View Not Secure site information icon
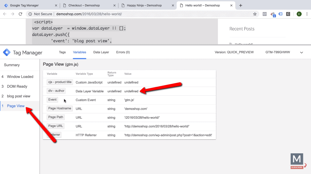Viewport: 311px width, 174px height. pyautogui.click(x=30, y=14)
